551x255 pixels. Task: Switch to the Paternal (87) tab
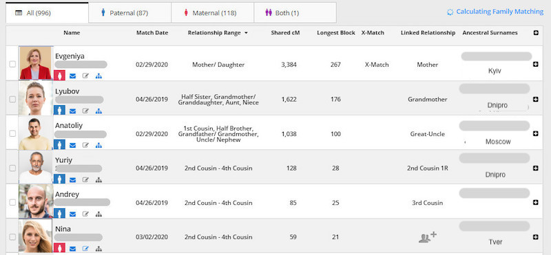(x=129, y=13)
